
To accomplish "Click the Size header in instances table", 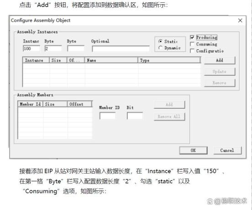I will (x=58, y=60).
